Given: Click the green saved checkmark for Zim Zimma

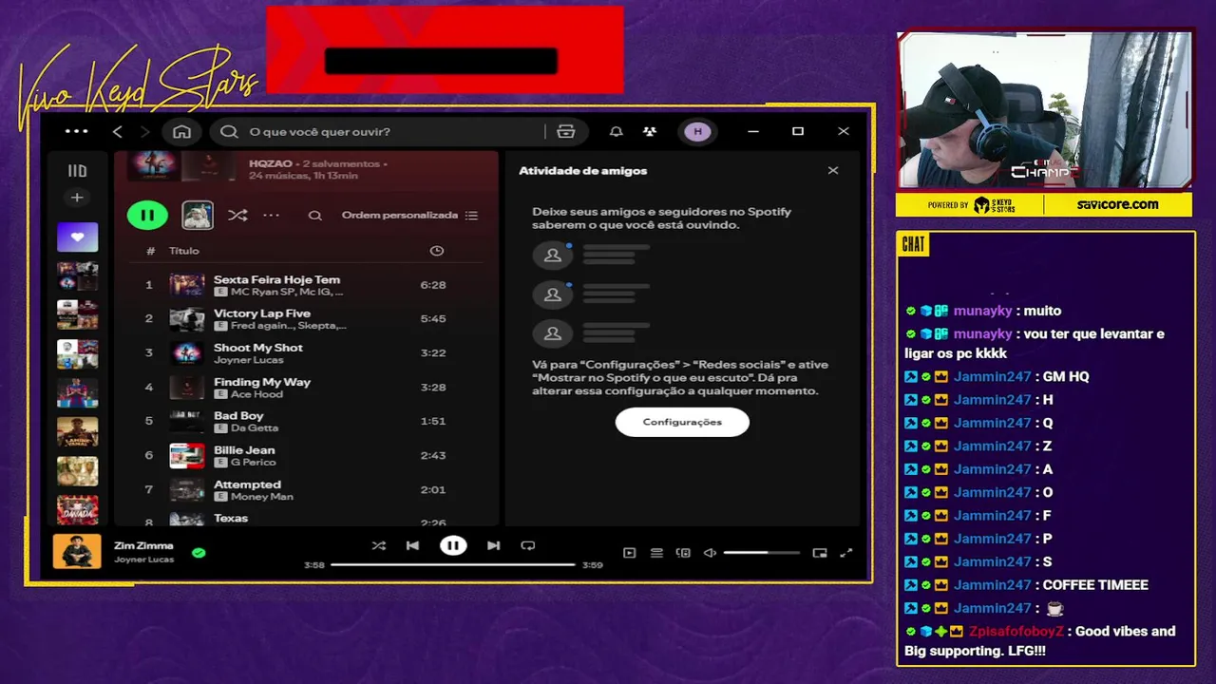Looking at the screenshot, I should (x=199, y=552).
